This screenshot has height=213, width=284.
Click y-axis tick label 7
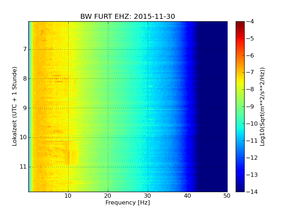pyautogui.click(x=25, y=49)
